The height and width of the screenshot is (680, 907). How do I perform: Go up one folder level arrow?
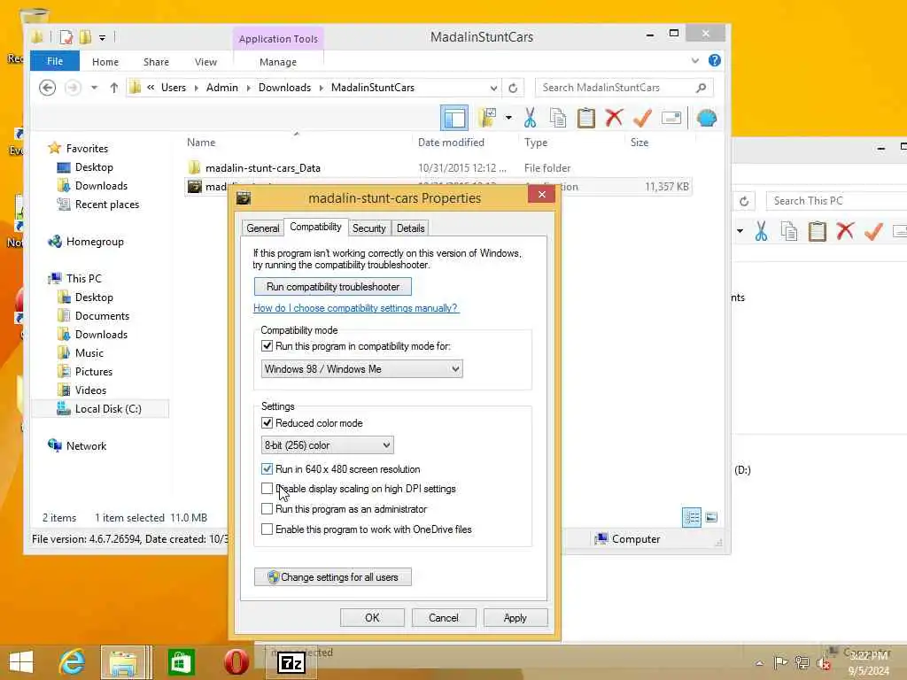click(x=114, y=88)
